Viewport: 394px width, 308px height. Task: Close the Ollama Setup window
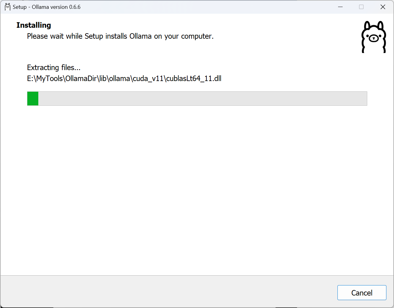383,7
